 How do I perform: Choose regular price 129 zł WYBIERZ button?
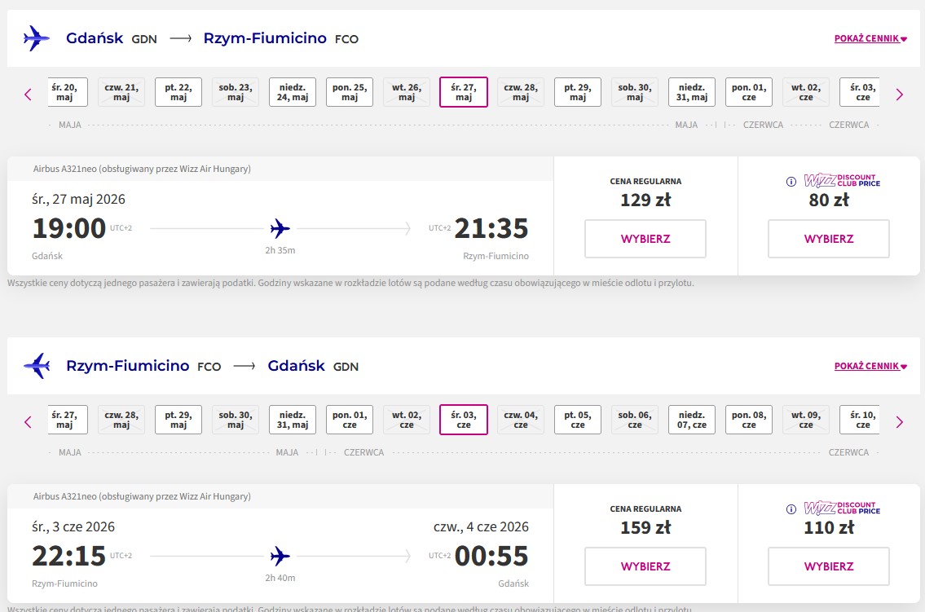coord(645,239)
